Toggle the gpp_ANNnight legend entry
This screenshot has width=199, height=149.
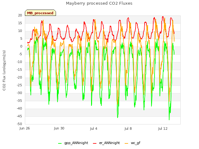click(73, 143)
